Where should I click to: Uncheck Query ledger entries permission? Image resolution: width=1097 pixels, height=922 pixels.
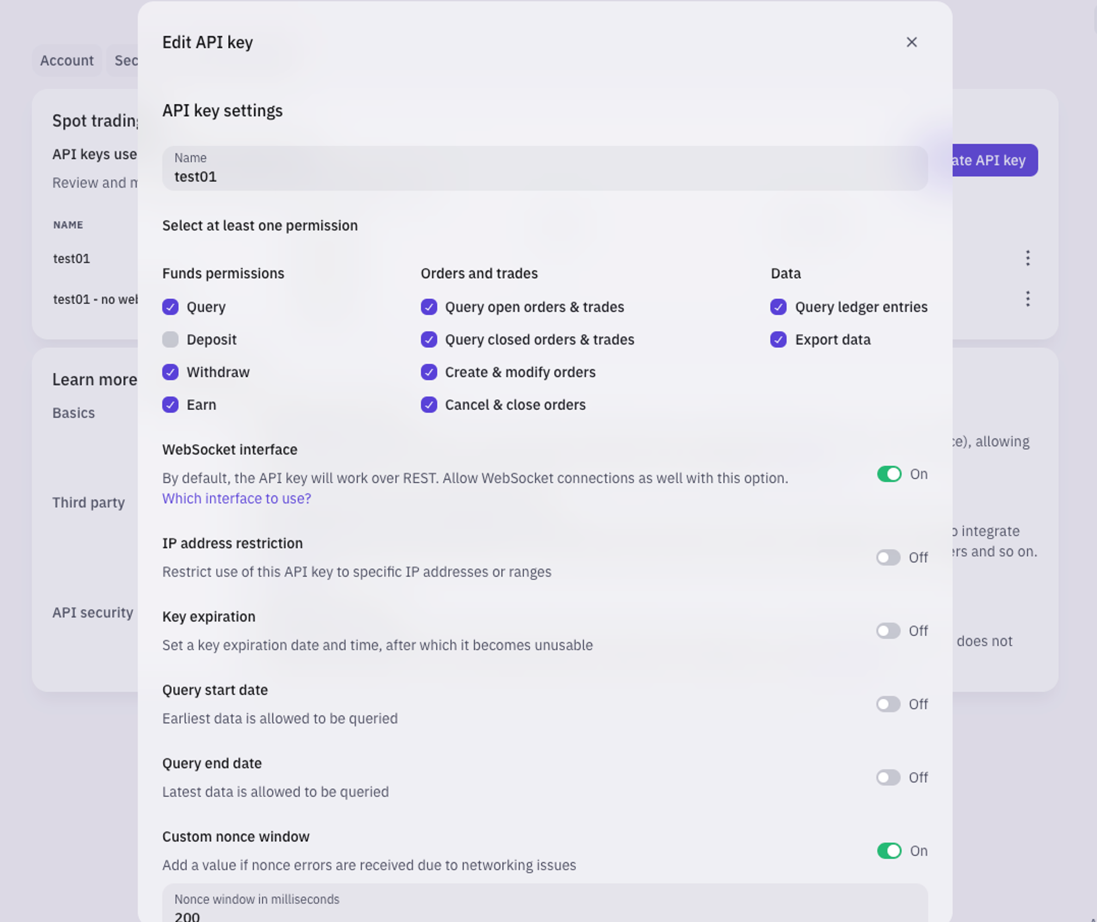pos(778,307)
